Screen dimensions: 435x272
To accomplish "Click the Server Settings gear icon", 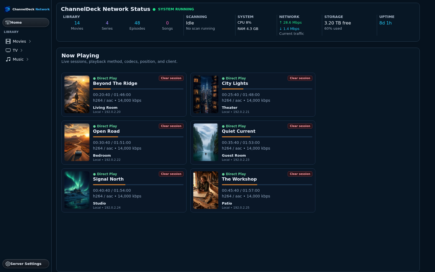I will pyautogui.click(x=8, y=264).
